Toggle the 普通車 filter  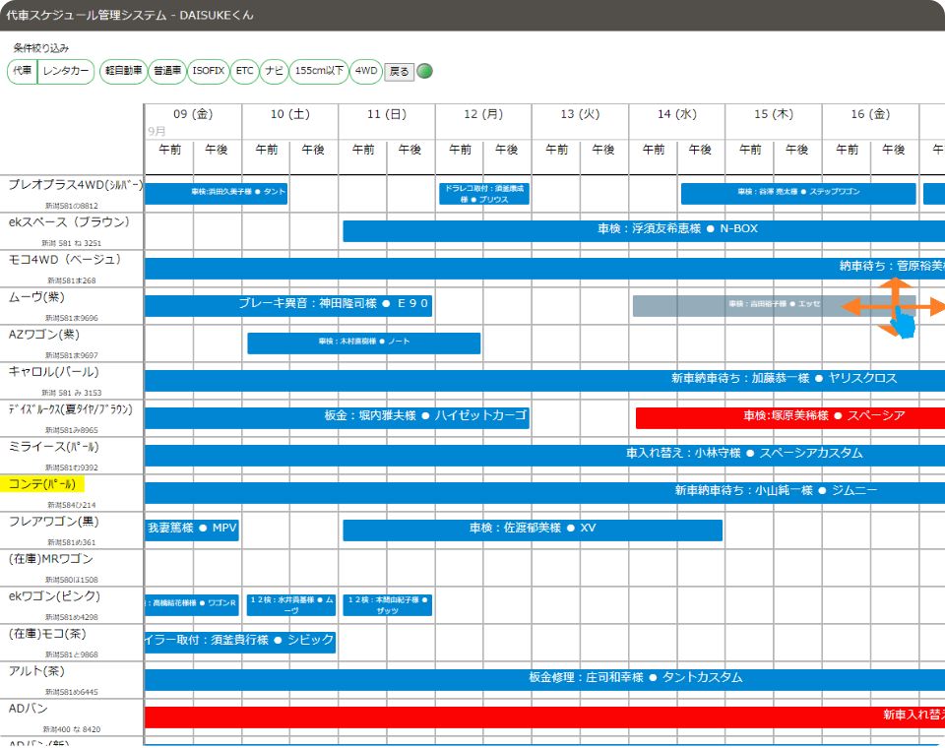point(167,71)
